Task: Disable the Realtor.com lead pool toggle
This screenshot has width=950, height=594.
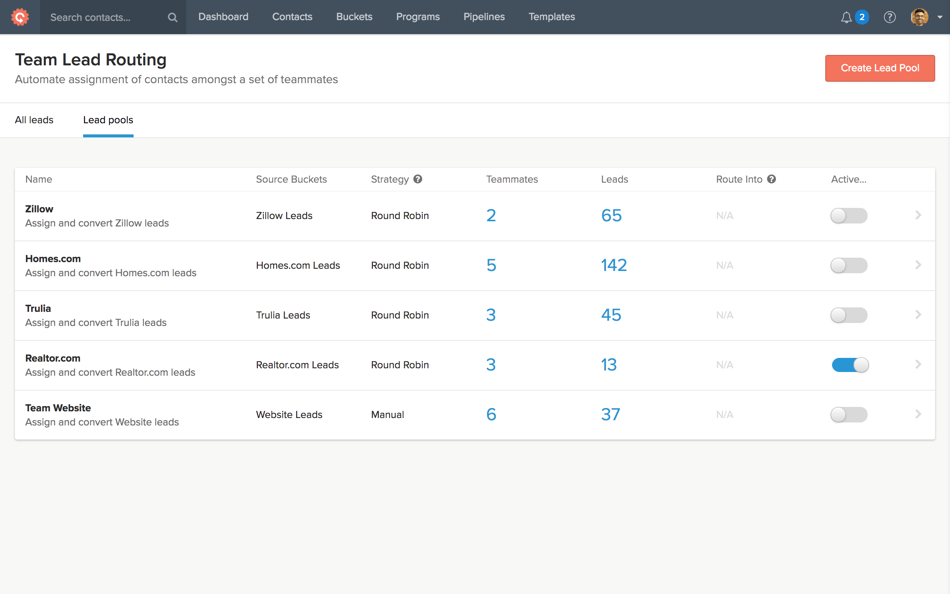Action: (850, 365)
